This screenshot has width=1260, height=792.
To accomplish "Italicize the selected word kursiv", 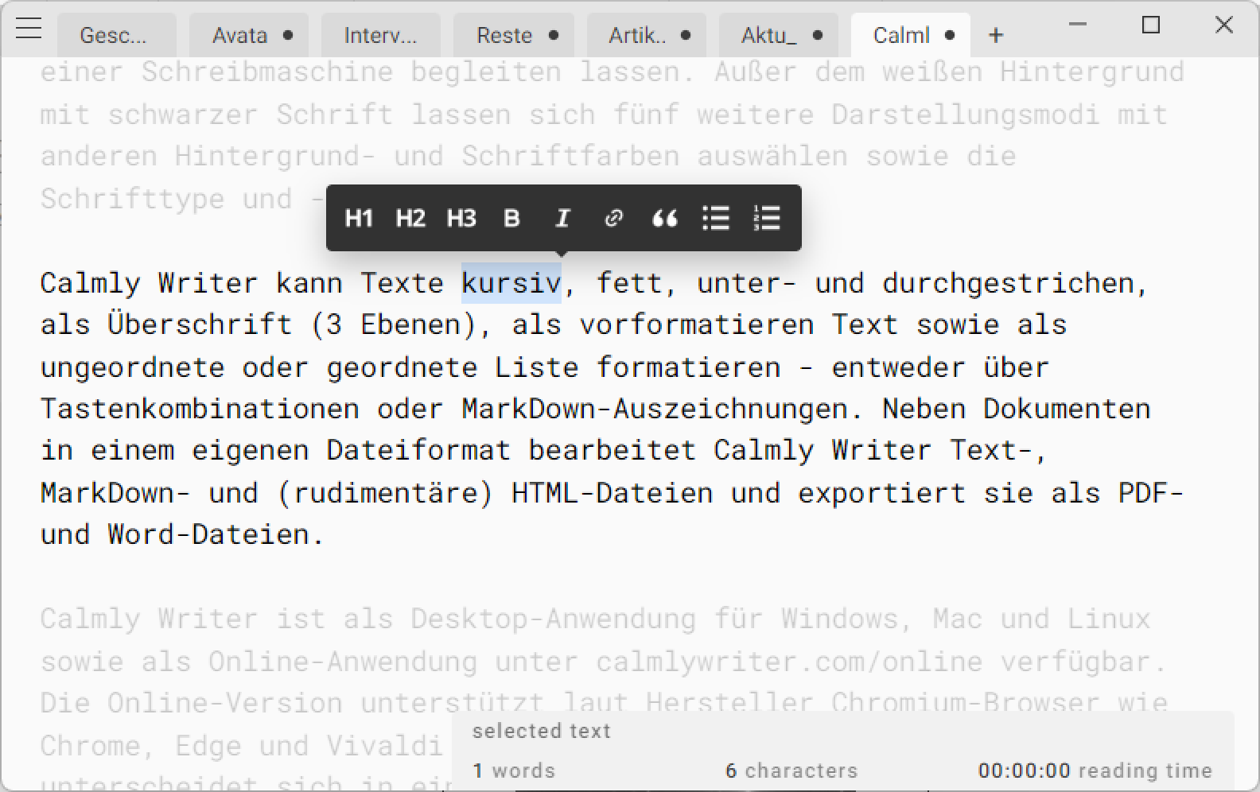I will 562,218.
